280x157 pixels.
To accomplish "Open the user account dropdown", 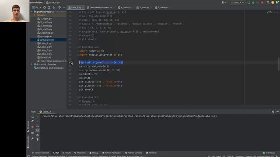I will (x=224, y=3).
